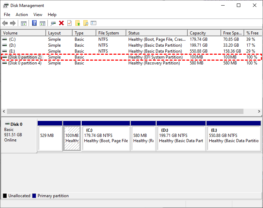Image resolution: width=263 pixels, height=208 pixels.
Task: Click the Show/Hide Console Tree icon
Action: 24,23
